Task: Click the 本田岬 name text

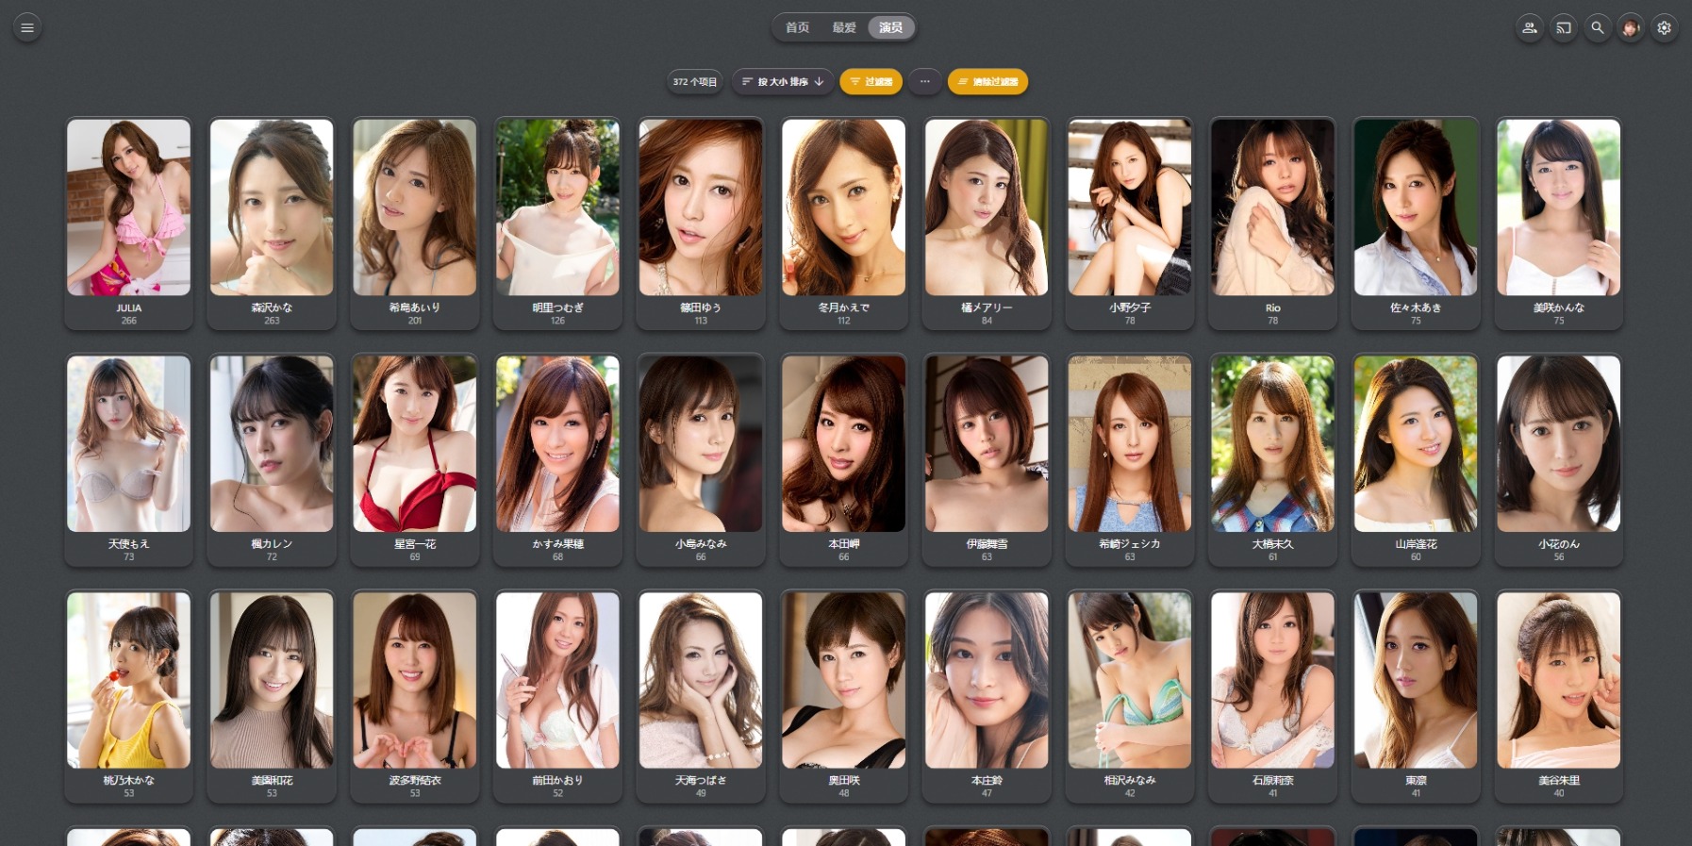Action: coord(844,544)
